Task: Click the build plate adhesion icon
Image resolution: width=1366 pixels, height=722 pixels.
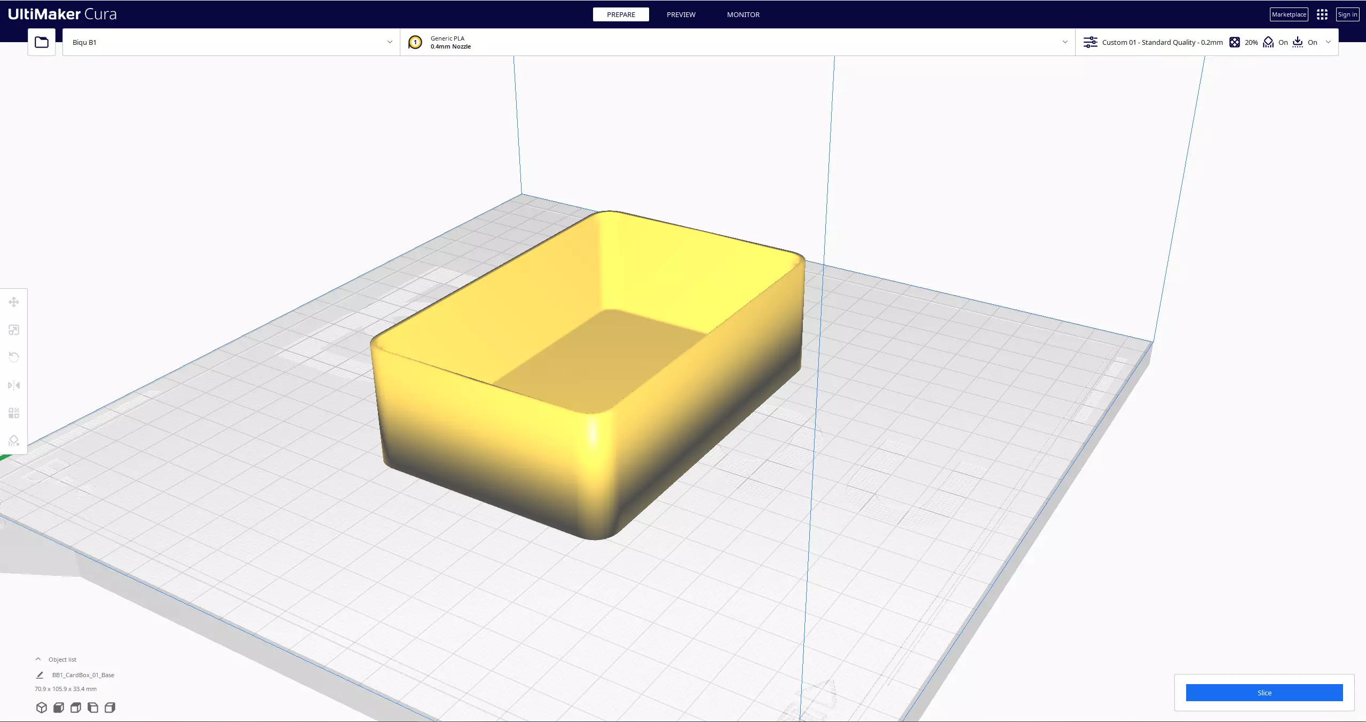Action: click(x=1298, y=42)
